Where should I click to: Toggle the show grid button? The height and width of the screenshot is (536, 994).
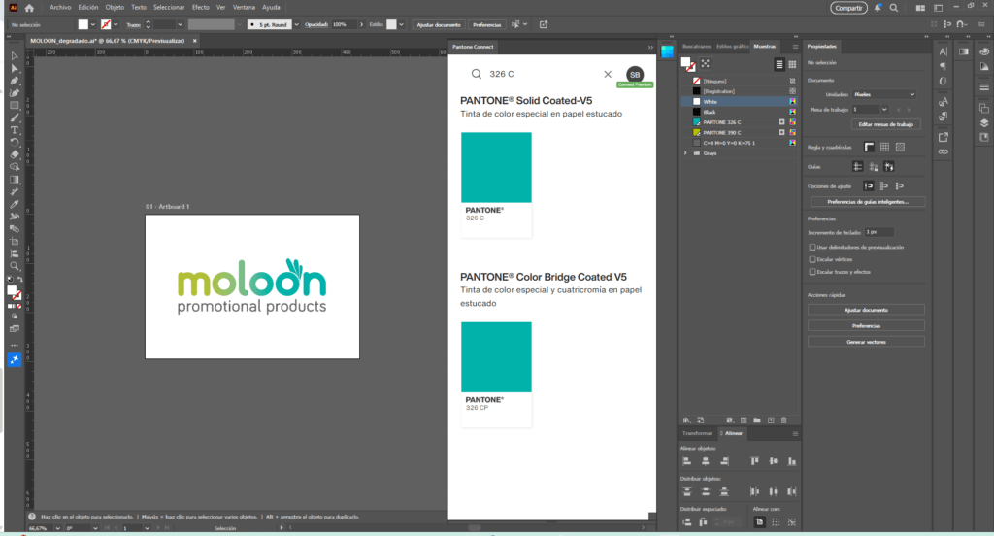pos(884,148)
